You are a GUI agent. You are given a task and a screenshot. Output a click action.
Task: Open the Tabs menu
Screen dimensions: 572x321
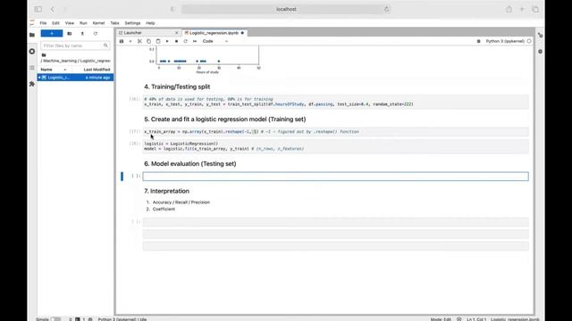coord(114,23)
